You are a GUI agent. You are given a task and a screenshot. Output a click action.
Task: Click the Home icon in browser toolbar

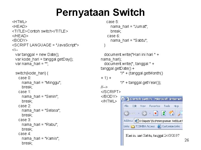tap(172, 113)
